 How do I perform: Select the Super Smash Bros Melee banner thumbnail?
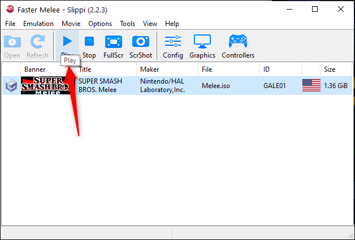tap(48, 85)
